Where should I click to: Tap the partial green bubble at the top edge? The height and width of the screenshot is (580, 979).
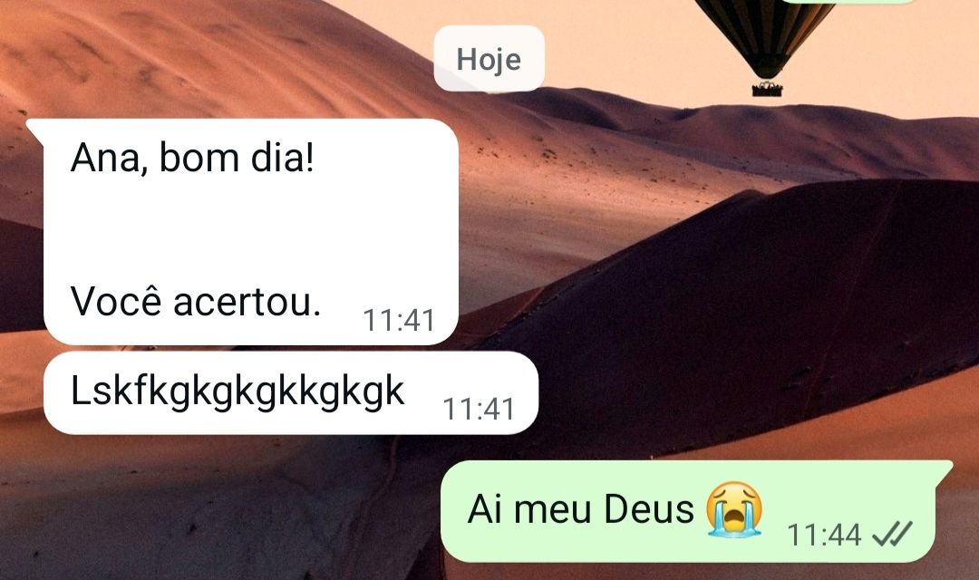click(848, 1)
